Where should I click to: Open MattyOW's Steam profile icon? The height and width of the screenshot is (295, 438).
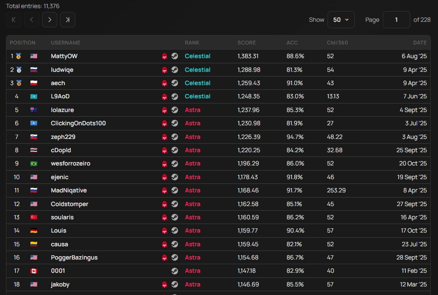tap(175, 56)
